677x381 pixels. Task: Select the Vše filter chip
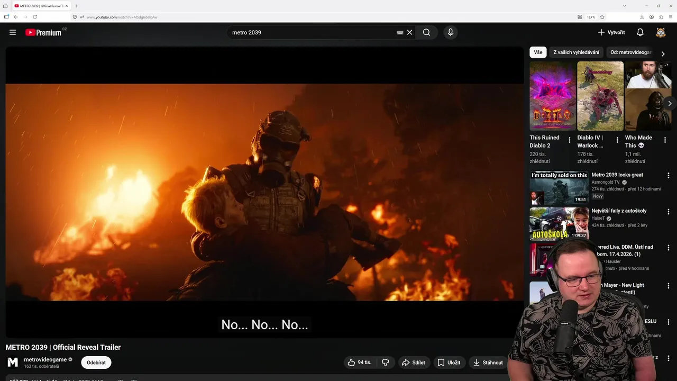pos(538,52)
